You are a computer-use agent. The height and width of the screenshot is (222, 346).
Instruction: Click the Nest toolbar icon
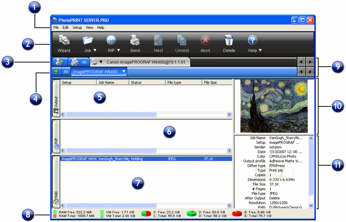click(158, 40)
